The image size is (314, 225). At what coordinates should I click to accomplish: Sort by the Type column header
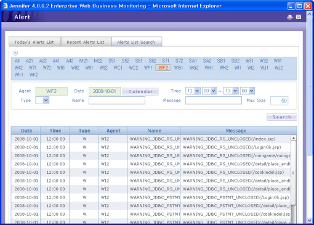(x=84, y=131)
